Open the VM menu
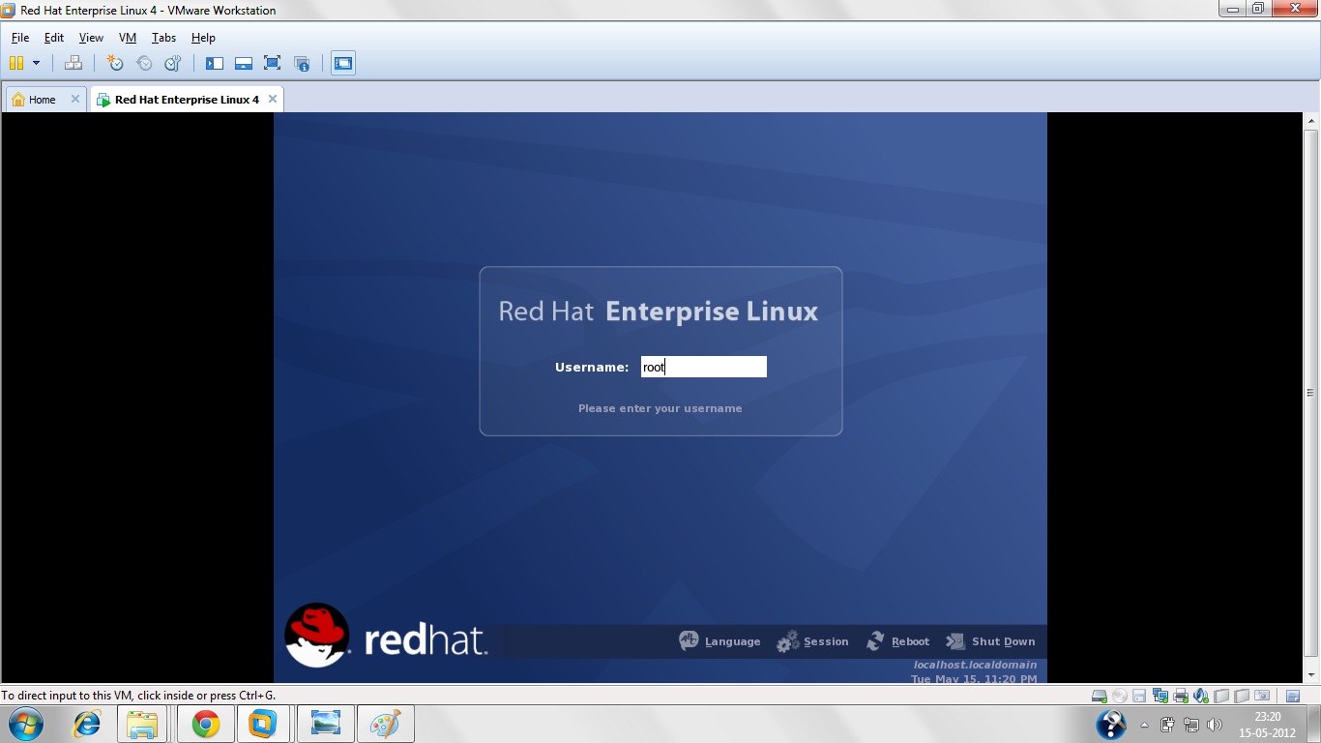The image size is (1321, 743). point(128,38)
